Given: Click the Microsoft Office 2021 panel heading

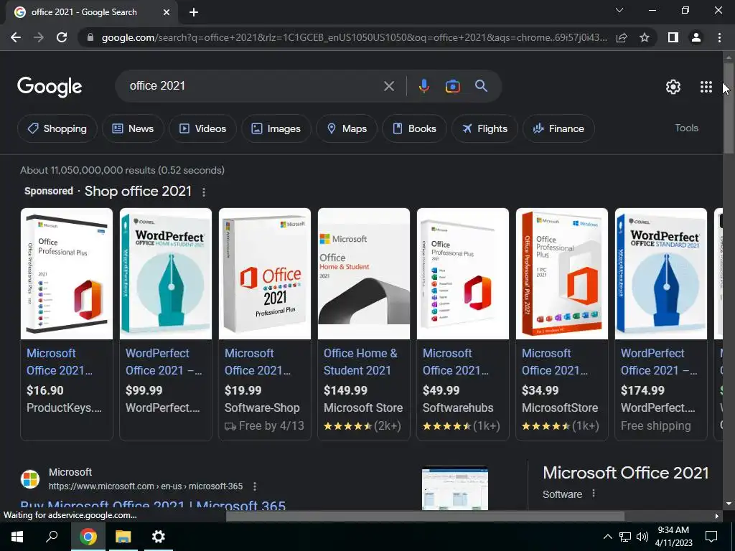Looking at the screenshot, I should (625, 473).
